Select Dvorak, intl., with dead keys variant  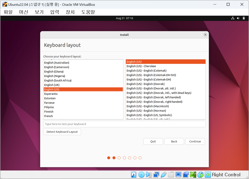166,93
